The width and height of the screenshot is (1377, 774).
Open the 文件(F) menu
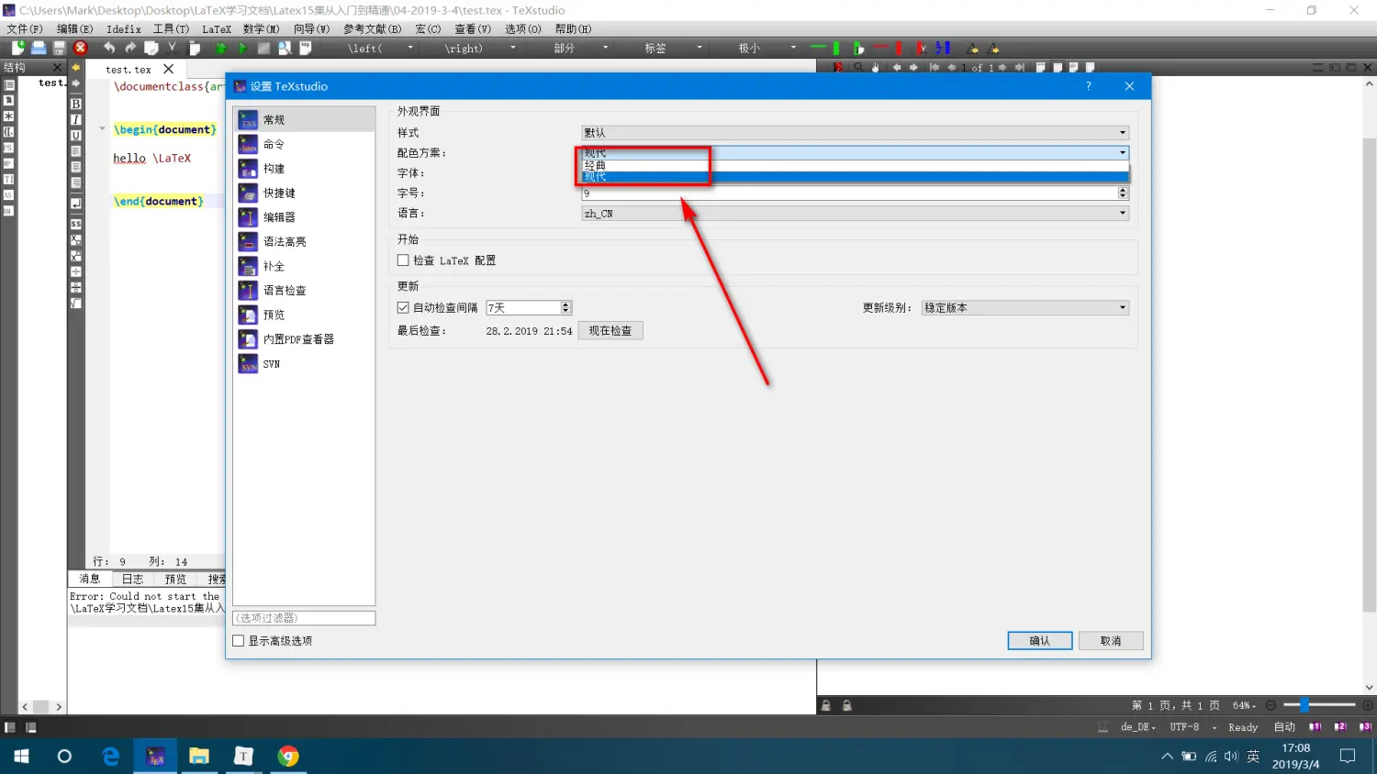25,28
